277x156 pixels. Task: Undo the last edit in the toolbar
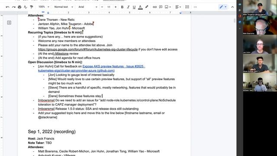8,7
